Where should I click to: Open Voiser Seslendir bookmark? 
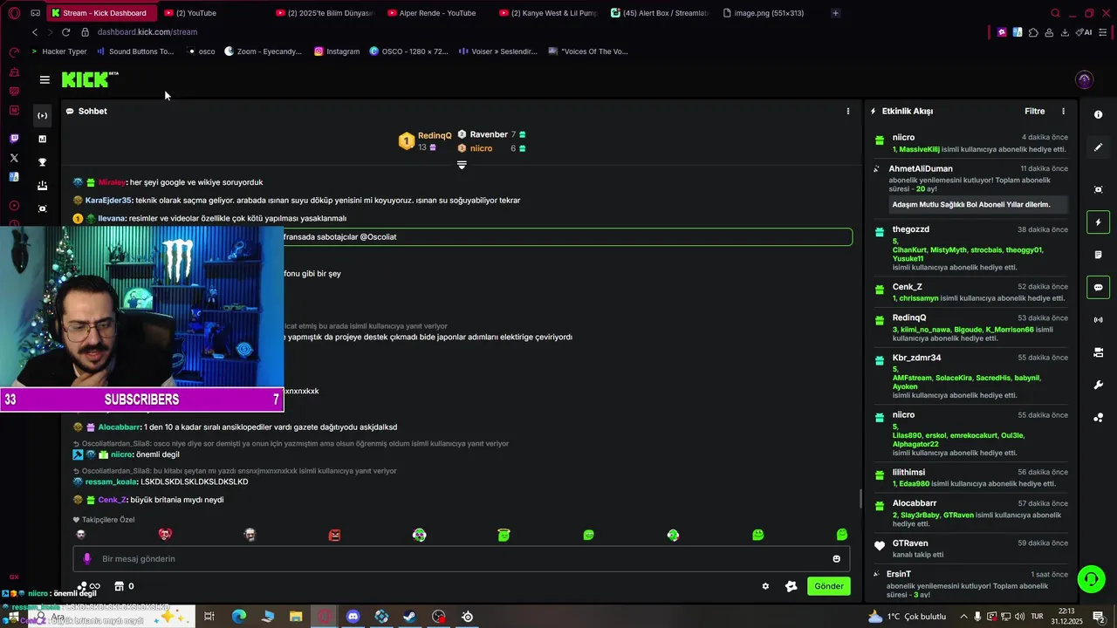coord(498,51)
